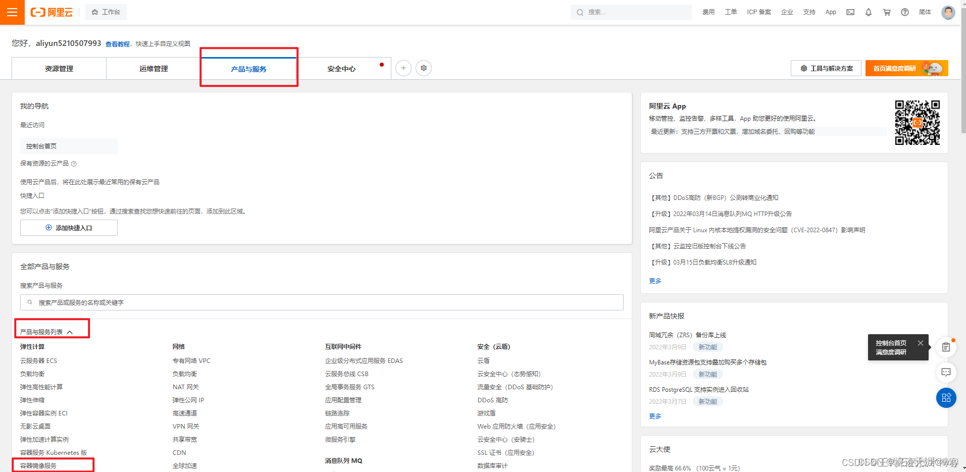Open 容器镜像服务
Screen dimensions: 966x472
[x=38, y=466]
